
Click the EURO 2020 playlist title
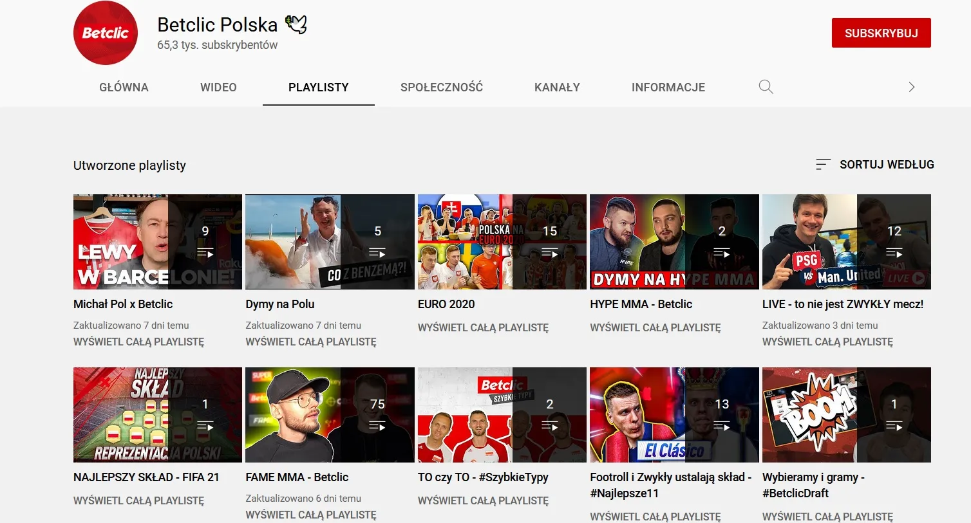(x=446, y=304)
